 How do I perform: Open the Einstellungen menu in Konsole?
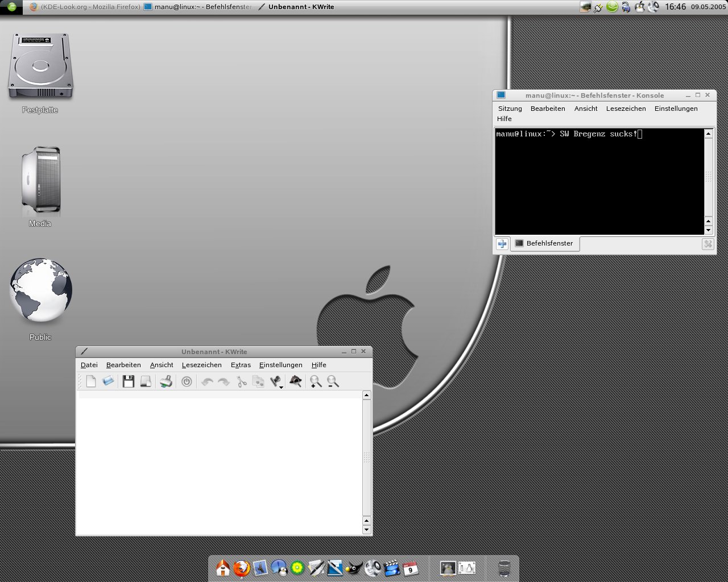tap(676, 109)
